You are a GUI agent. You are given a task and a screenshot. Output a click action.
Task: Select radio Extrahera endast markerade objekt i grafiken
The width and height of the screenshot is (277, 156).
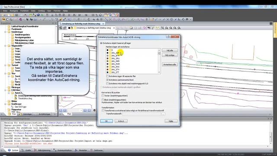[101, 87]
